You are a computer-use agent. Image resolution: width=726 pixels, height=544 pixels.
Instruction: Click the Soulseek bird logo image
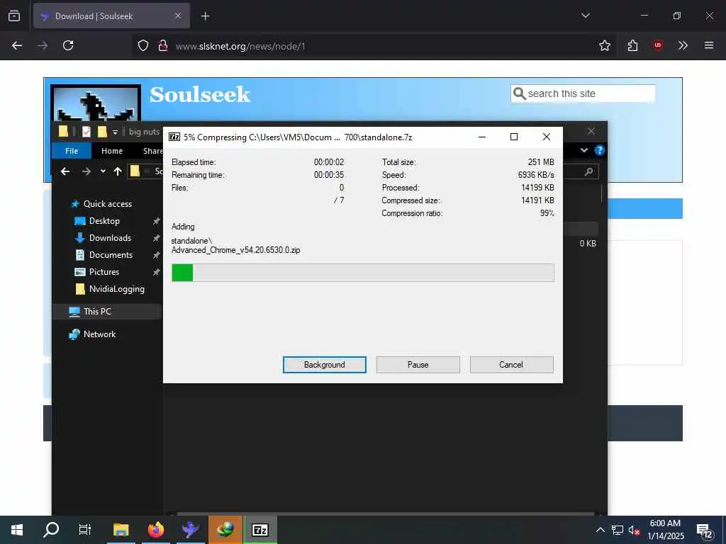tap(96, 104)
